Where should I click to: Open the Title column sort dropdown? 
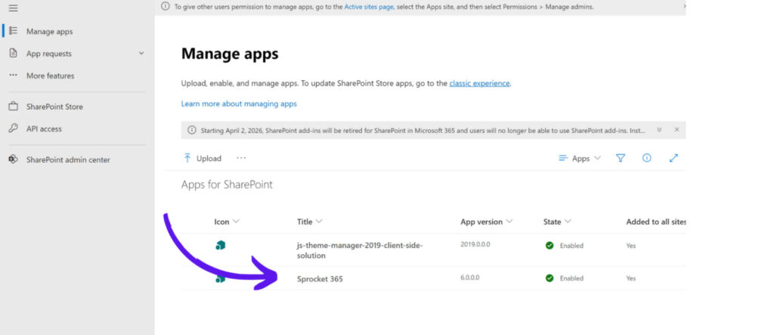coord(319,222)
